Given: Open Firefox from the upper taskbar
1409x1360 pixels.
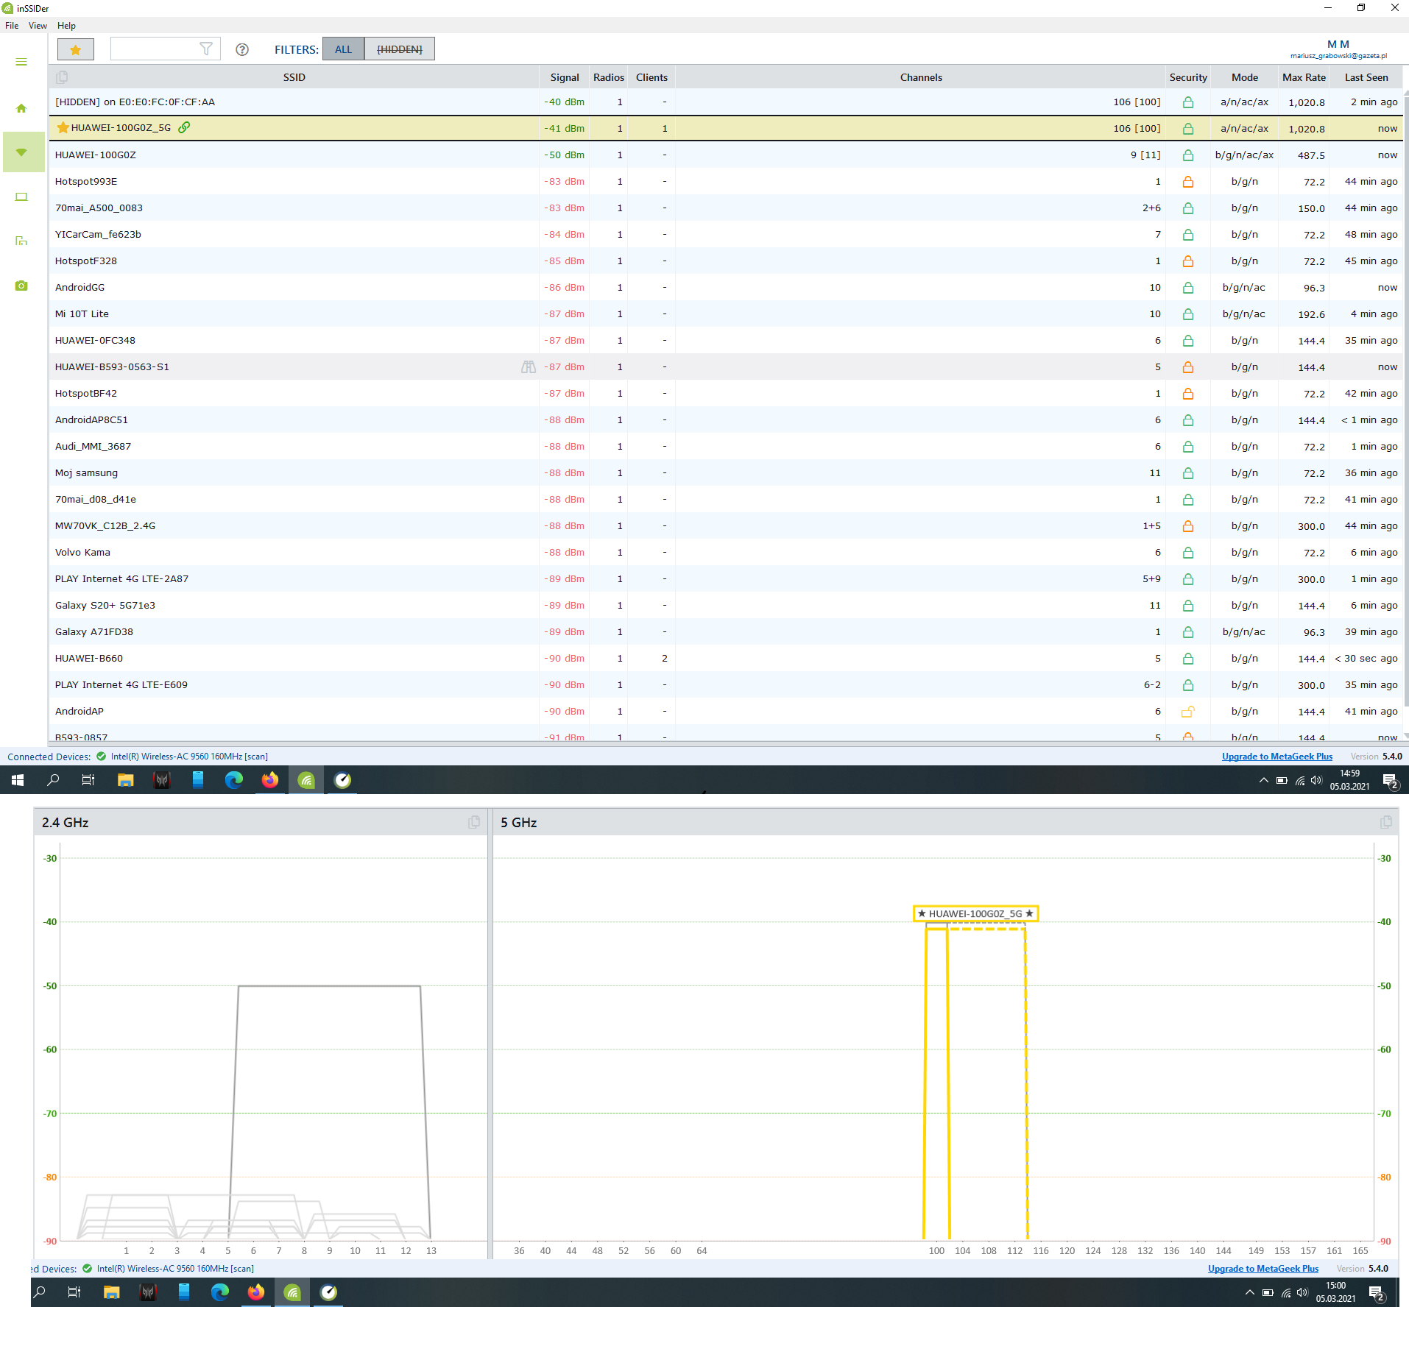Looking at the screenshot, I should (270, 780).
